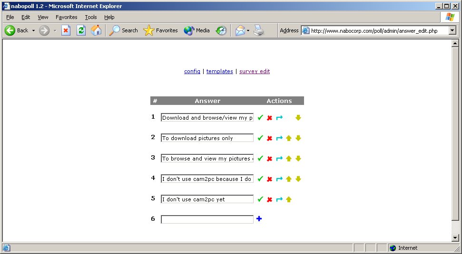
Task: Move answer 2 up with yellow arrow
Action: click(289, 138)
